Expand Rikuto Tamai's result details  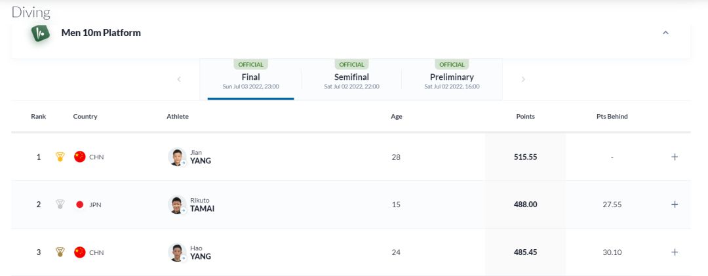pos(675,205)
